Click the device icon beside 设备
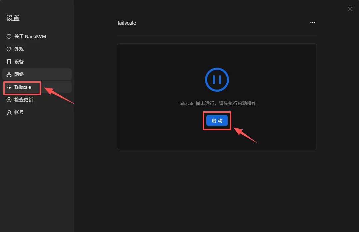This screenshot has height=232, width=359. (9, 62)
